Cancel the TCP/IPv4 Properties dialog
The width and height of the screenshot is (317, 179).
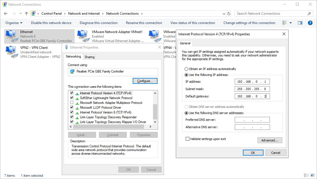pyautogui.click(x=276, y=153)
